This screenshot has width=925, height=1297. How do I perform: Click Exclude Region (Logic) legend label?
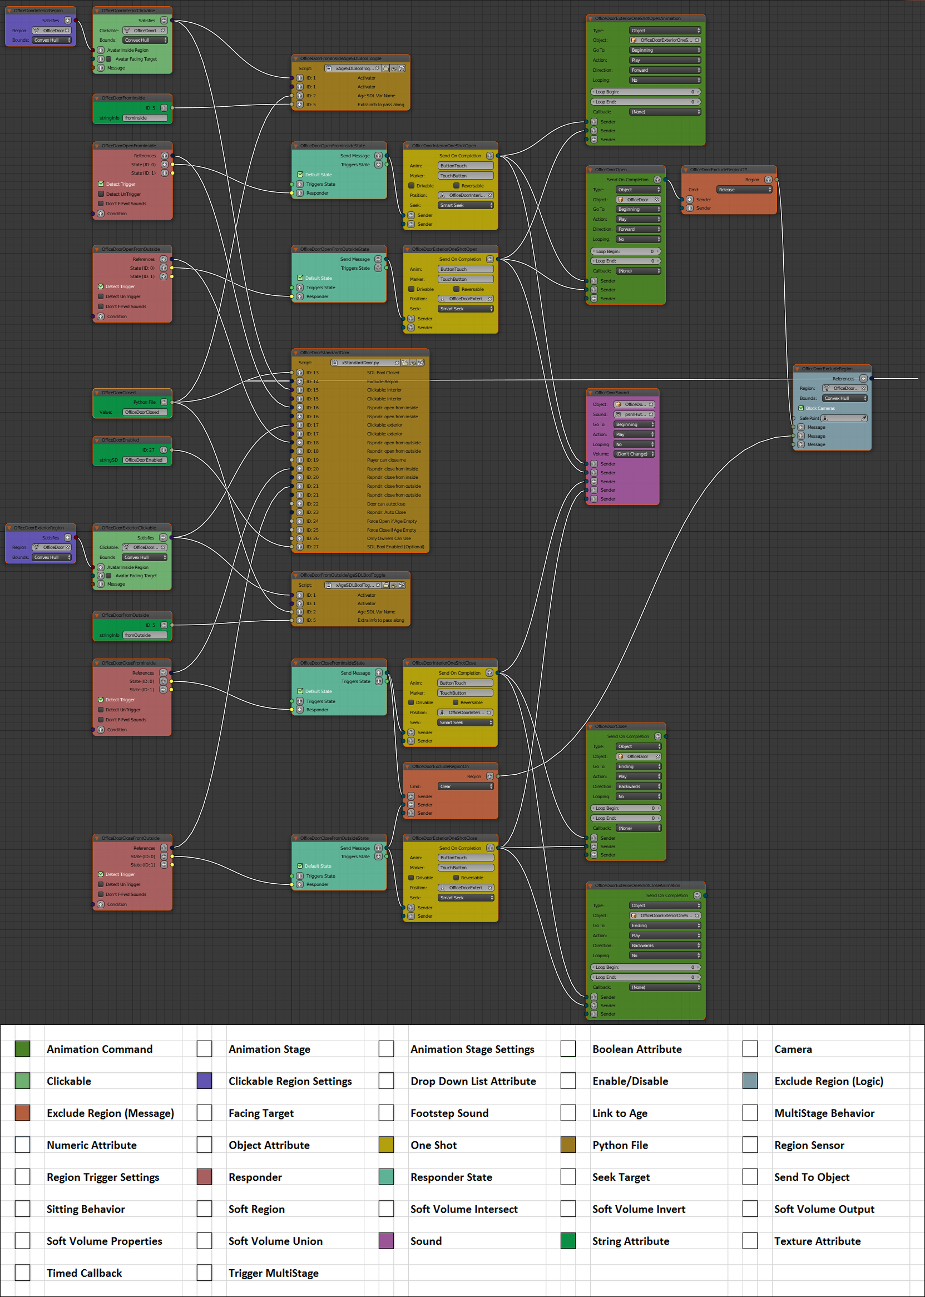click(x=828, y=1081)
